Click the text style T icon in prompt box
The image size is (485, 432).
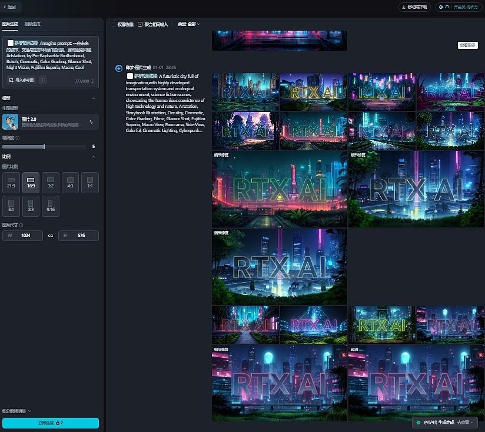[x=43, y=80]
